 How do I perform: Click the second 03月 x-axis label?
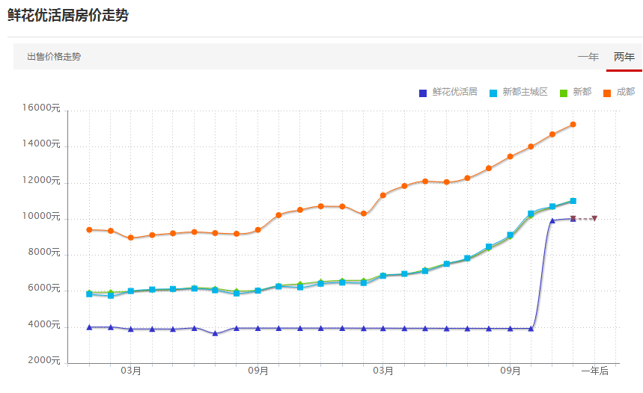383,371
